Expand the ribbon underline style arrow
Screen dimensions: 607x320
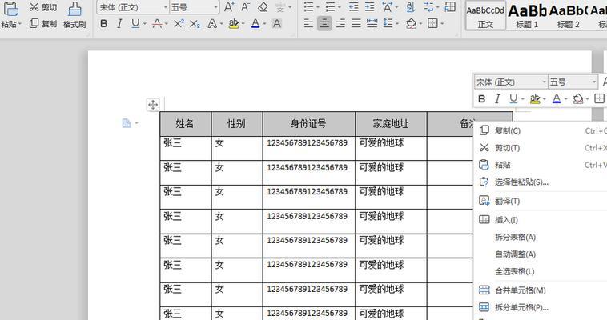pyautogui.click(x=144, y=24)
